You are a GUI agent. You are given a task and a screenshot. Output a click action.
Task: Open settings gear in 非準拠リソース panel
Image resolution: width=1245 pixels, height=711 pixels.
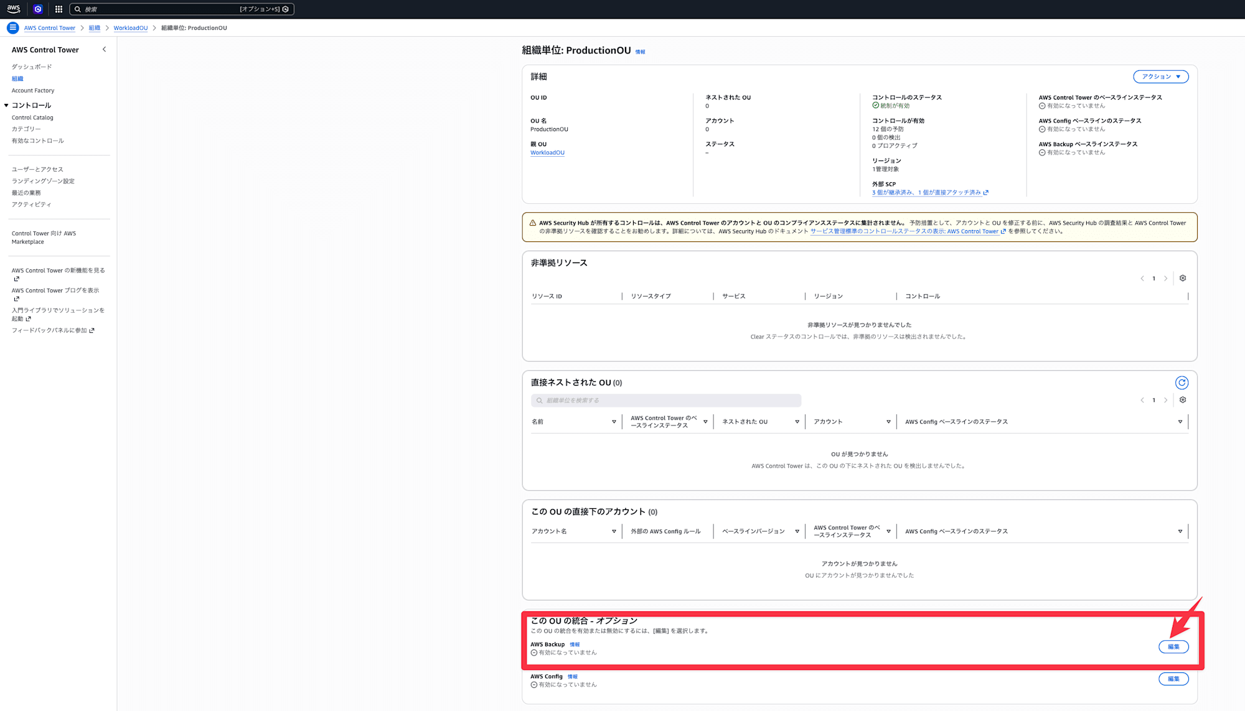tap(1183, 278)
